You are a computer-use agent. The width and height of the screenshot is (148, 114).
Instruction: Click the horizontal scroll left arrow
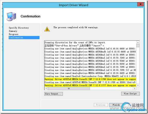[46, 88]
